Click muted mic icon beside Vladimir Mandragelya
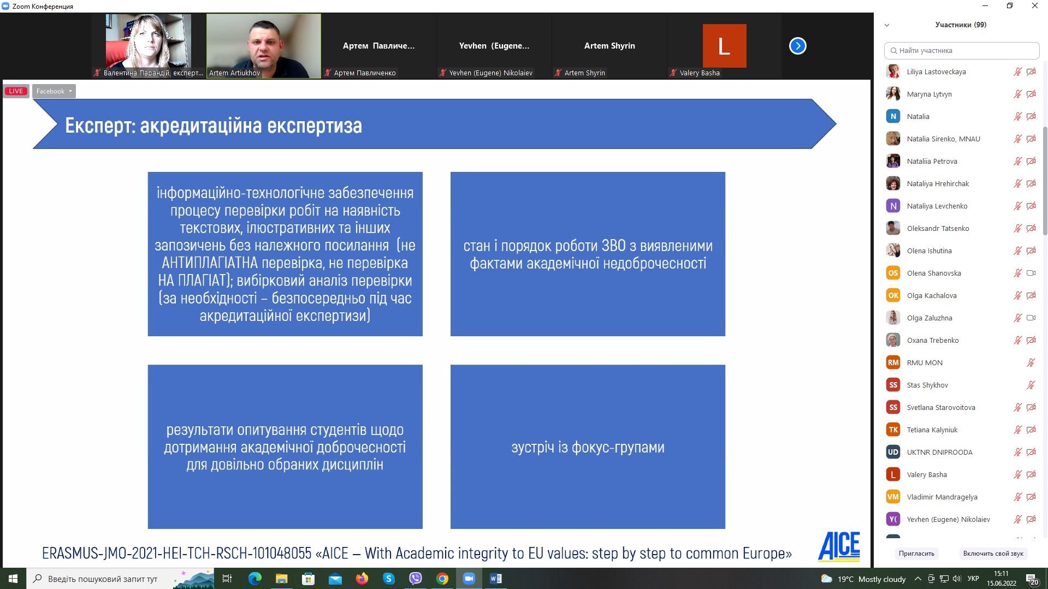Viewport: 1048px width, 589px height. [x=1017, y=497]
